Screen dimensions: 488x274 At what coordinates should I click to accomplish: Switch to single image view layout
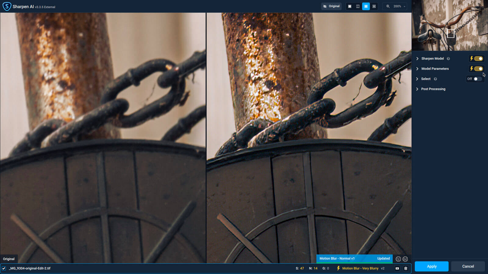(350, 6)
